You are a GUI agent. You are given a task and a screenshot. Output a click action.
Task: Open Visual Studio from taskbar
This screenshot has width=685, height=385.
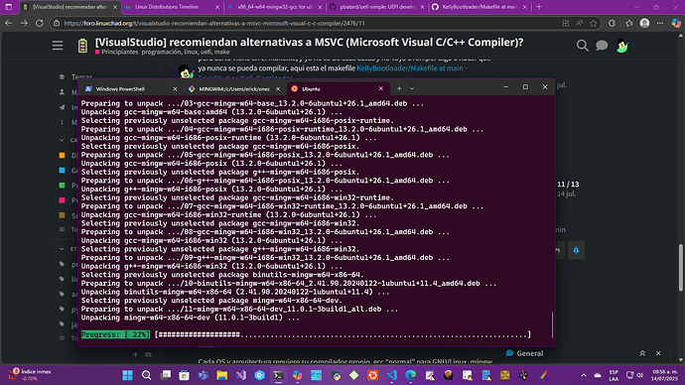click(240, 375)
